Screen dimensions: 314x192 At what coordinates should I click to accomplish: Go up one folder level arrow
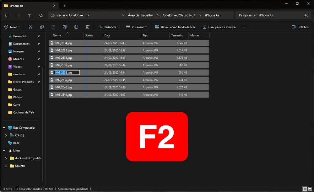pyautogui.click(x=30, y=15)
